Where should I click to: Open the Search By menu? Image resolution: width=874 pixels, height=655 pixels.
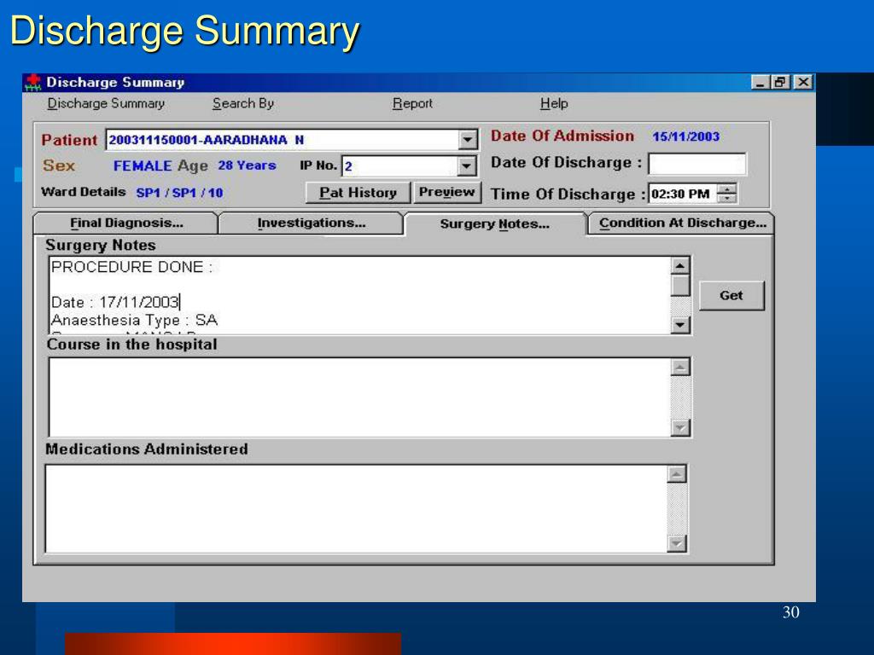click(243, 103)
